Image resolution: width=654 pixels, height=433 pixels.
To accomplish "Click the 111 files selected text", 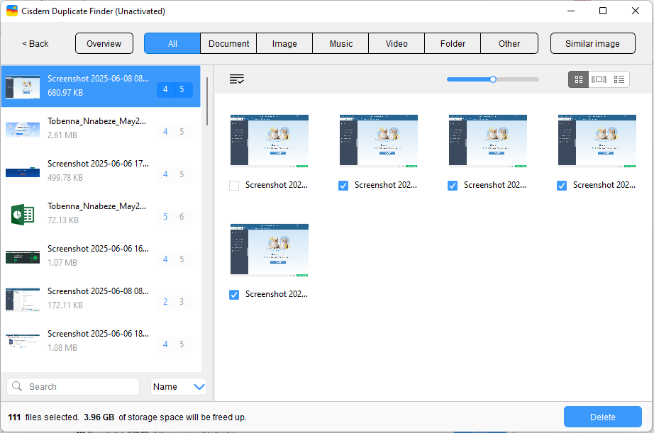I will coord(43,417).
